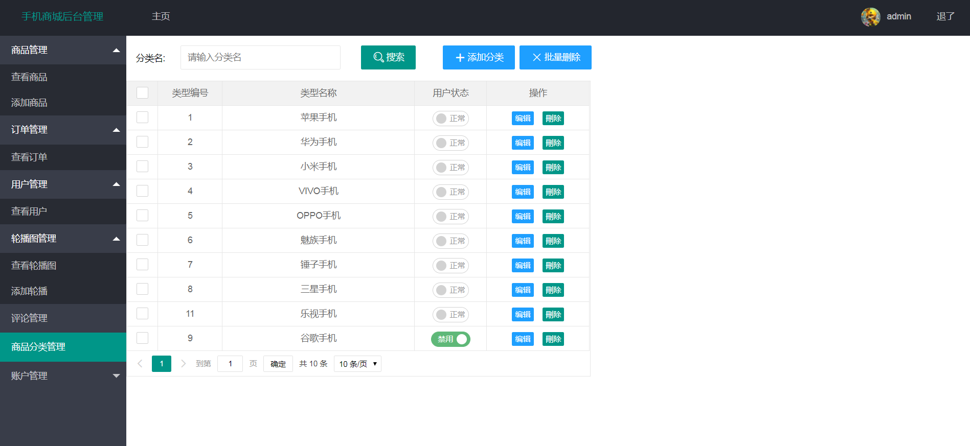Toggle status switch for VIVO手机
Image resolution: width=970 pixels, height=446 pixels.
(450, 192)
